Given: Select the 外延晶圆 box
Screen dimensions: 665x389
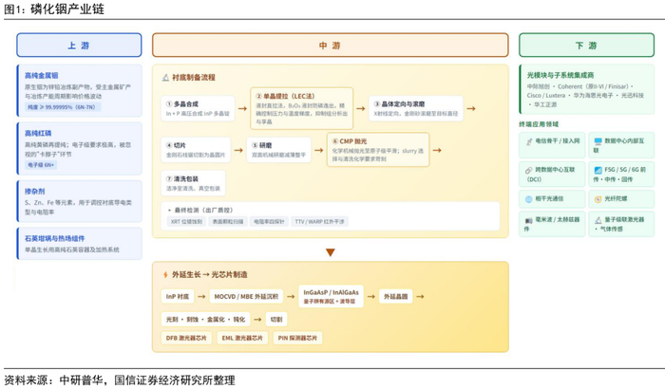Looking at the screenshot, I should pyautogui.click(x=396, y=296).
